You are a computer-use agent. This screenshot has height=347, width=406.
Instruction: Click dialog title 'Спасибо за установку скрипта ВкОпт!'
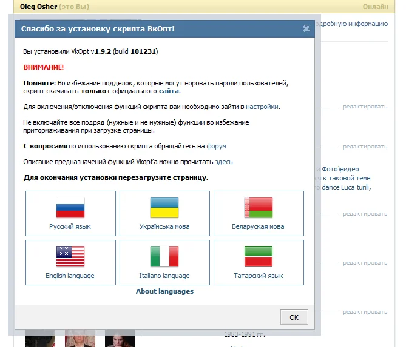(98, 28)
